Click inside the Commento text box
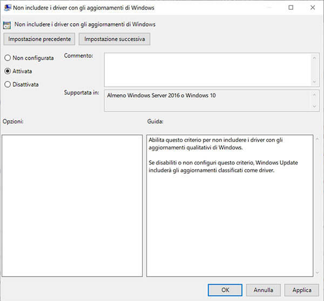 (207, 70)
